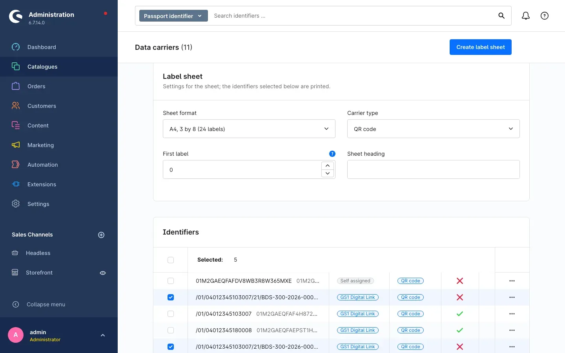Click the 'Selected:' label above the identifiers list
The height and width of the screenshot is (353, 565).
(x=210, y=260)
